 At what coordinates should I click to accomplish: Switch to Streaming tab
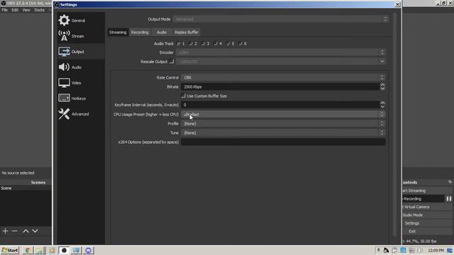point(118,32)
